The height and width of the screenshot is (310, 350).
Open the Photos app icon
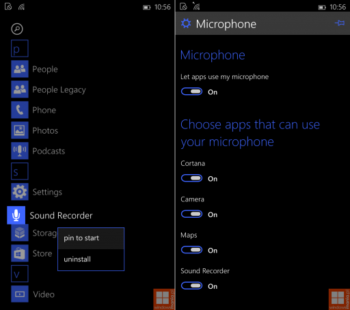[20, 130]
